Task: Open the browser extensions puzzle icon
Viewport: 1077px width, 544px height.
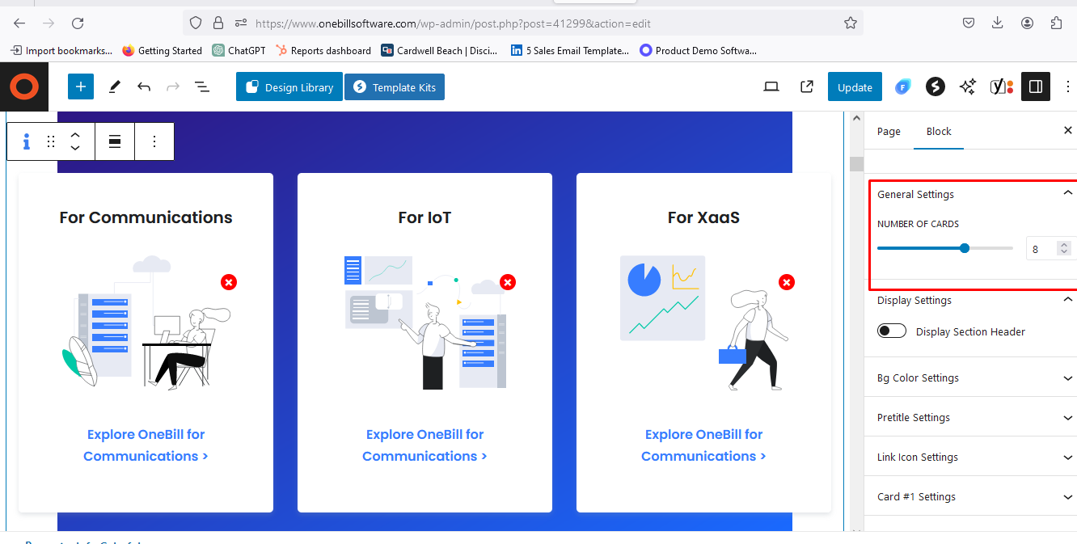Action: tap(1056, 23)
